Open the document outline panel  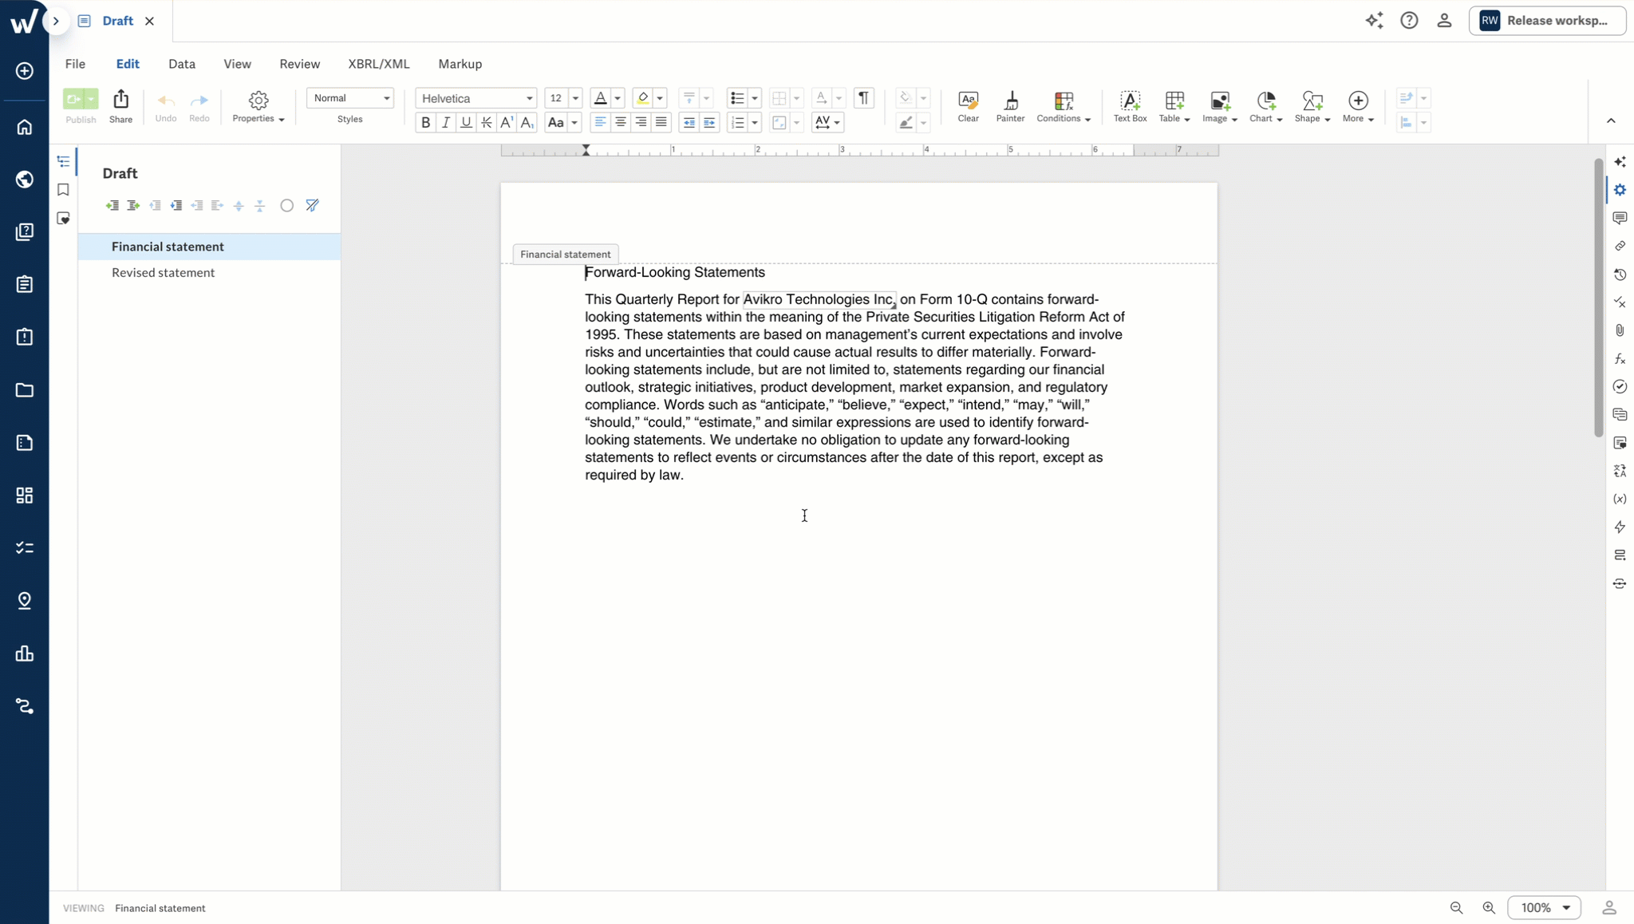point(63,161)
